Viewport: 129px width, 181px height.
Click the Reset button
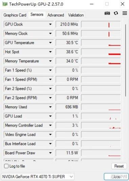119,166
